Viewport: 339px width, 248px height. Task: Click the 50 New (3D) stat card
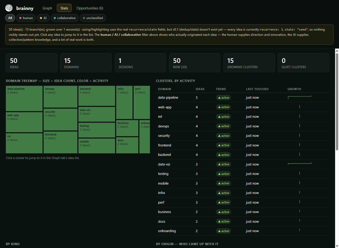pos(195,63)
